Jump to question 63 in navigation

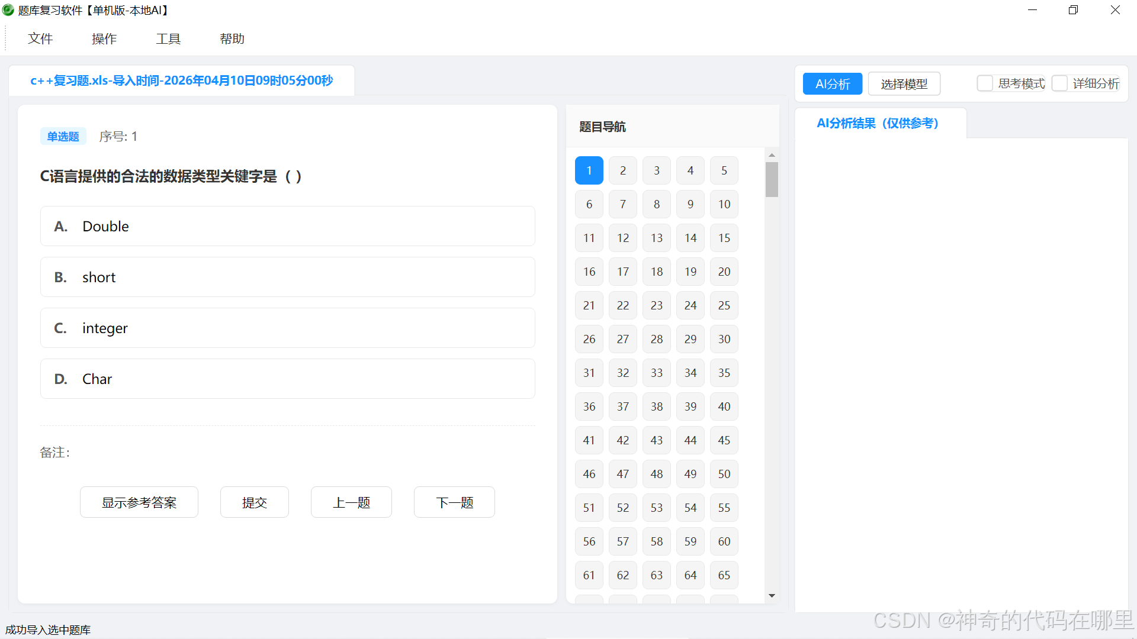click(657, 575)
